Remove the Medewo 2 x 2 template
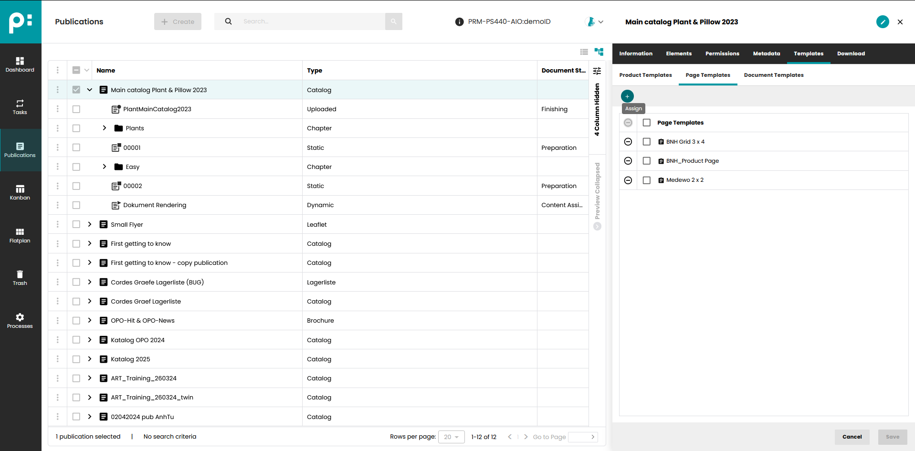915x451 pixels. tap(628, 180)
